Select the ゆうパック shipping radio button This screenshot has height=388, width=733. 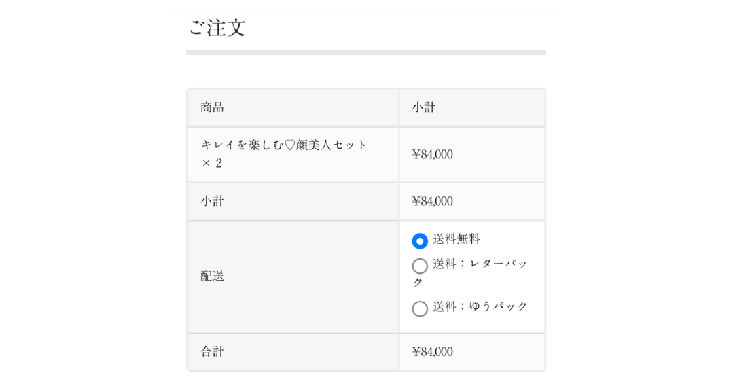(x=420, y=308)
